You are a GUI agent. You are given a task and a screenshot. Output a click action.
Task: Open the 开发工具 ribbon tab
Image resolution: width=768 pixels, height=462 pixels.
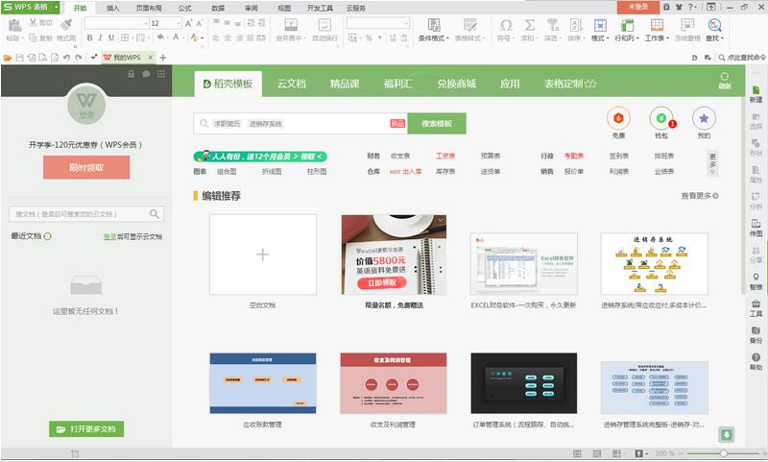(320, 9)
